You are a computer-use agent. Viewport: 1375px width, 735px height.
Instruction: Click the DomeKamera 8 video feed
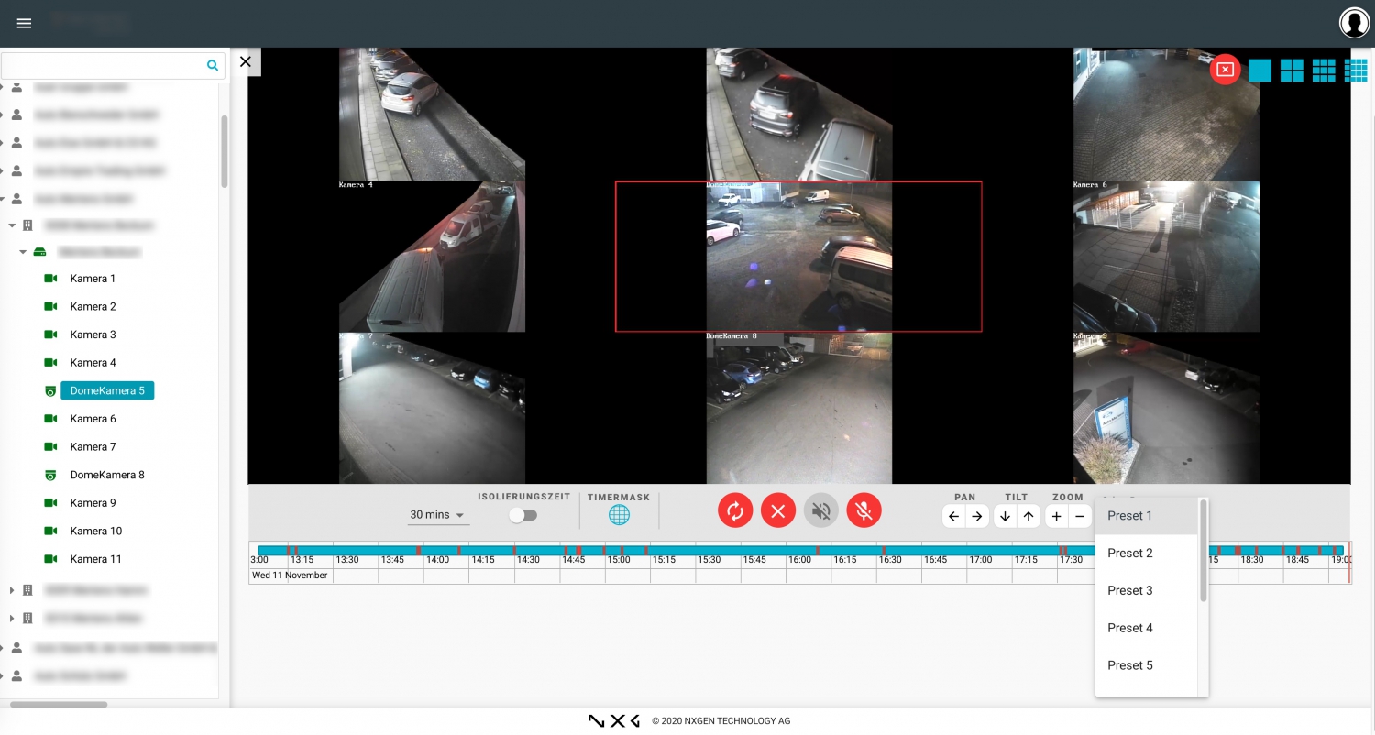(x=798, y=408)
